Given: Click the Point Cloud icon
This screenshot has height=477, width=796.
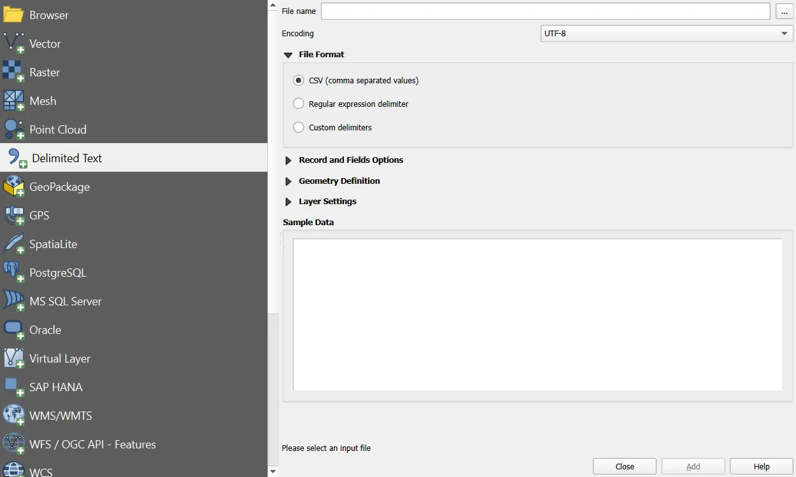Looking at the screenshot, I should pos(13,129).
